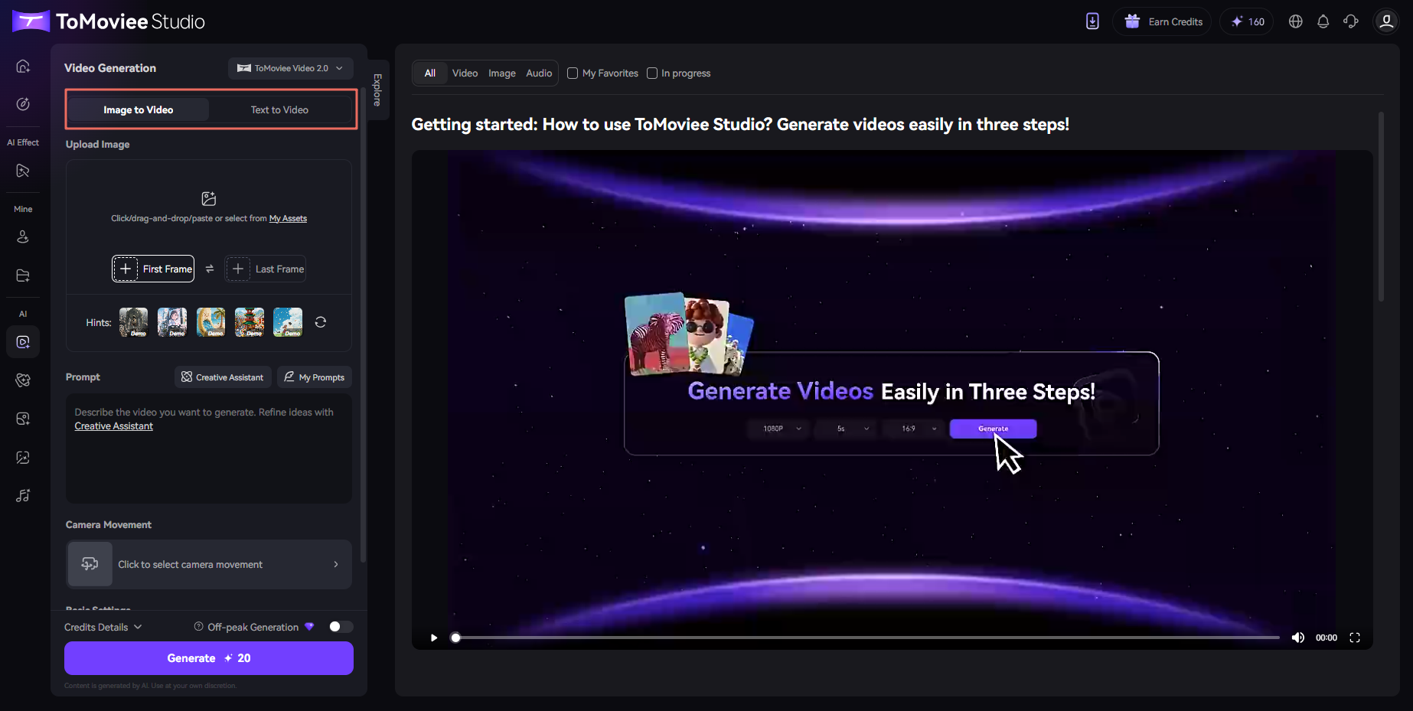Open the Music generation tool in the sidebar

[23, 496]
